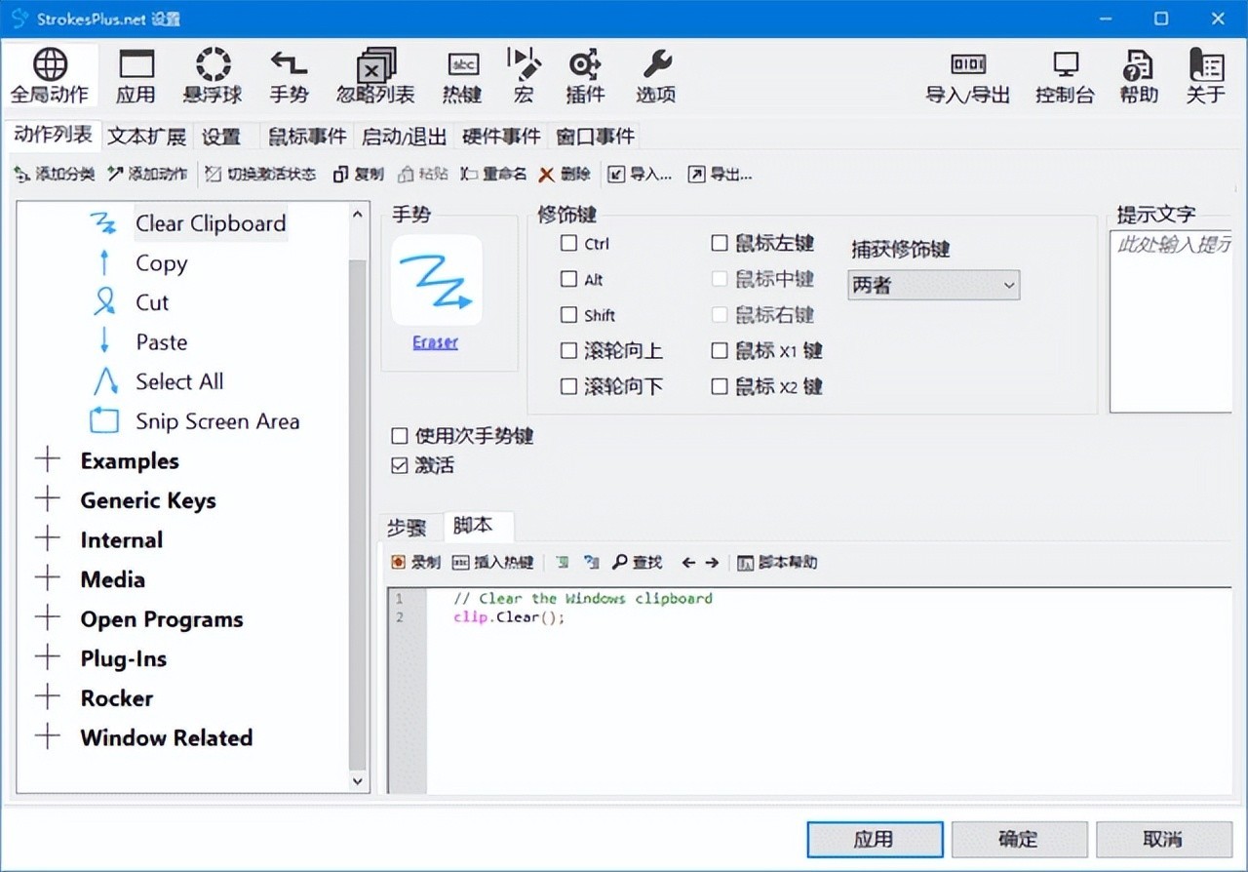Click the 取消 button
The width and height of the screenshot is (1248, 872).
1163,839
